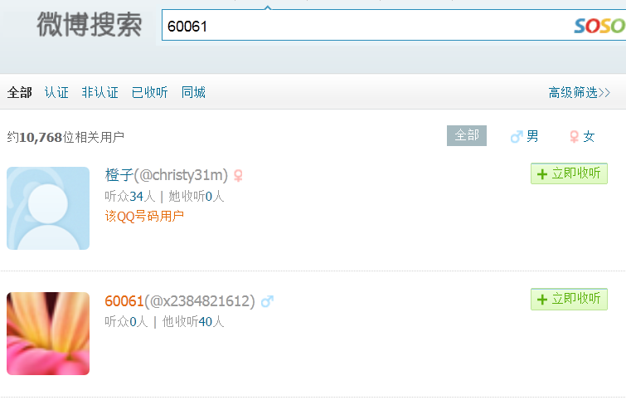Open profile link 橙子(@christy31m)
Image resolution: width=626 pixels, height=405 pixels.
[166, 175]
